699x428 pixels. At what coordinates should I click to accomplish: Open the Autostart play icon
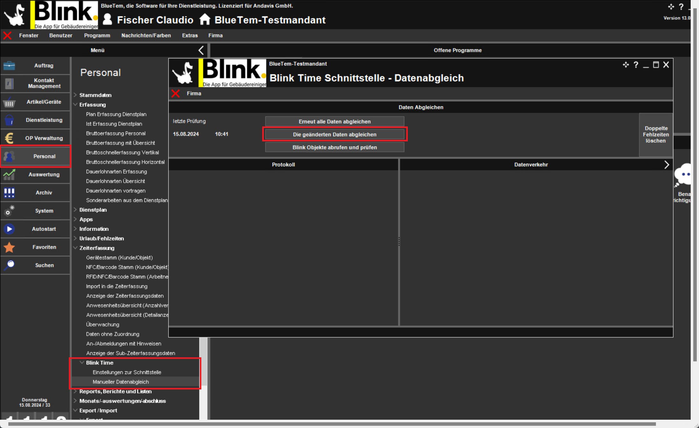(x=9, y=229)
